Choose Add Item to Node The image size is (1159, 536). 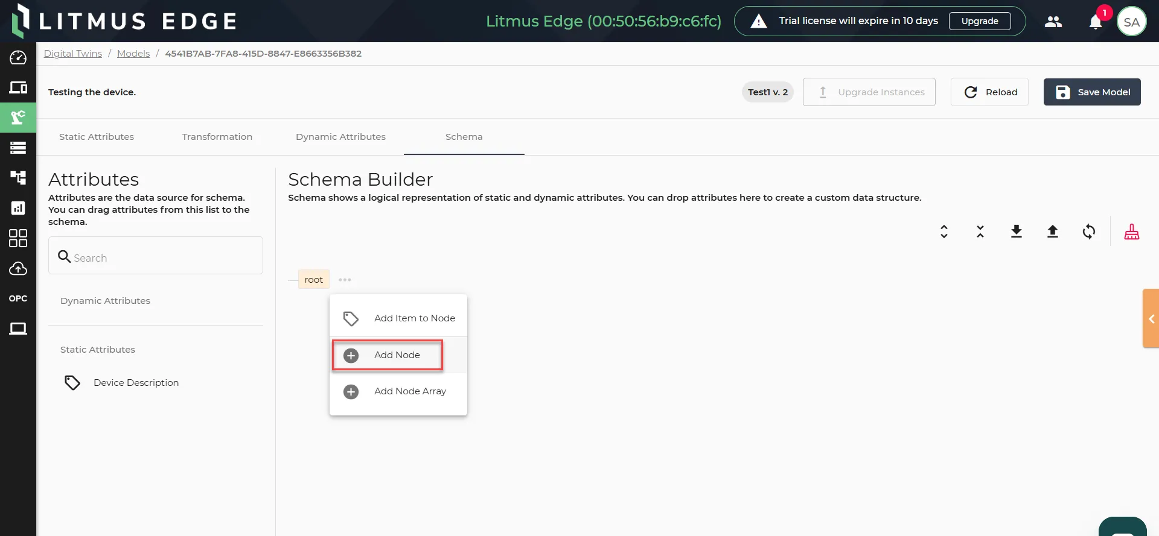(398, 318)
